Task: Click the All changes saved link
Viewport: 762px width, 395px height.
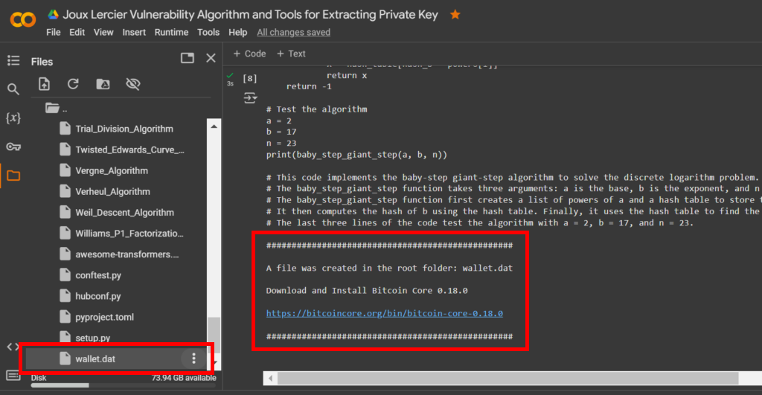Action: pos(293,33)
